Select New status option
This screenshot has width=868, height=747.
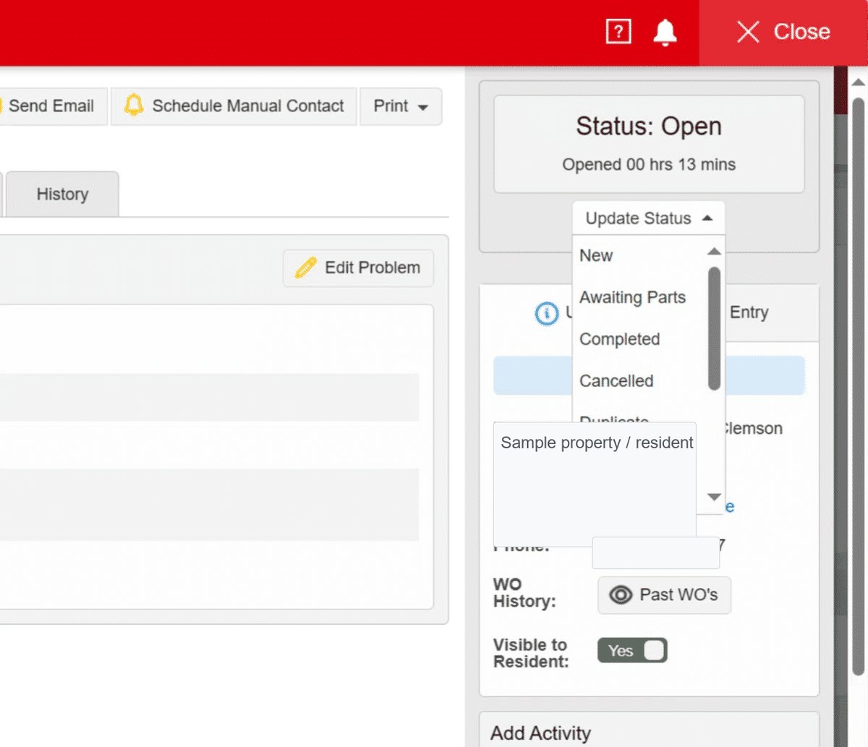pos(596,255)
